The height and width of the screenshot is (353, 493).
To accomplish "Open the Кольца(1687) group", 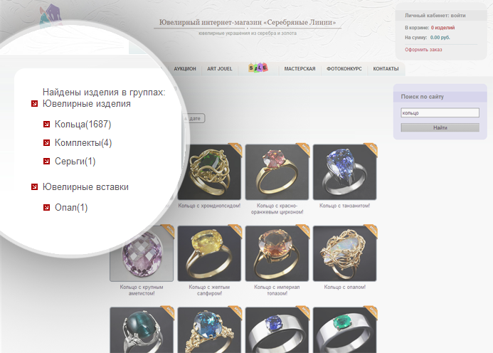I will tap(83, 125).
